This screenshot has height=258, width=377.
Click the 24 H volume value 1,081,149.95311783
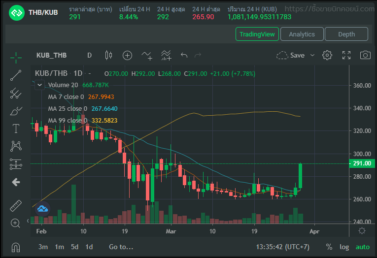[x=259, y=17]
